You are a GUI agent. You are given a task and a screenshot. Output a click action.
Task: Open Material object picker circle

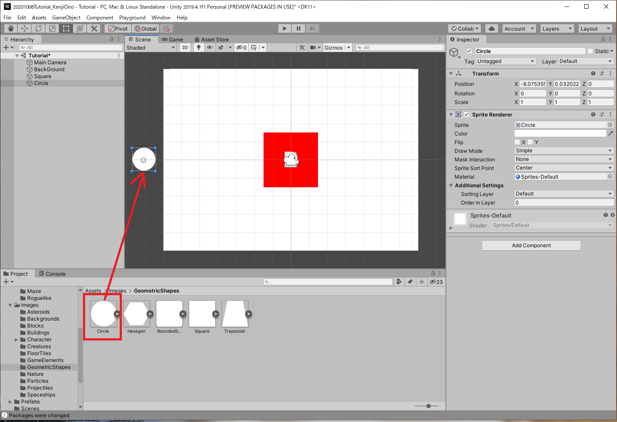(x=610, y=176)
